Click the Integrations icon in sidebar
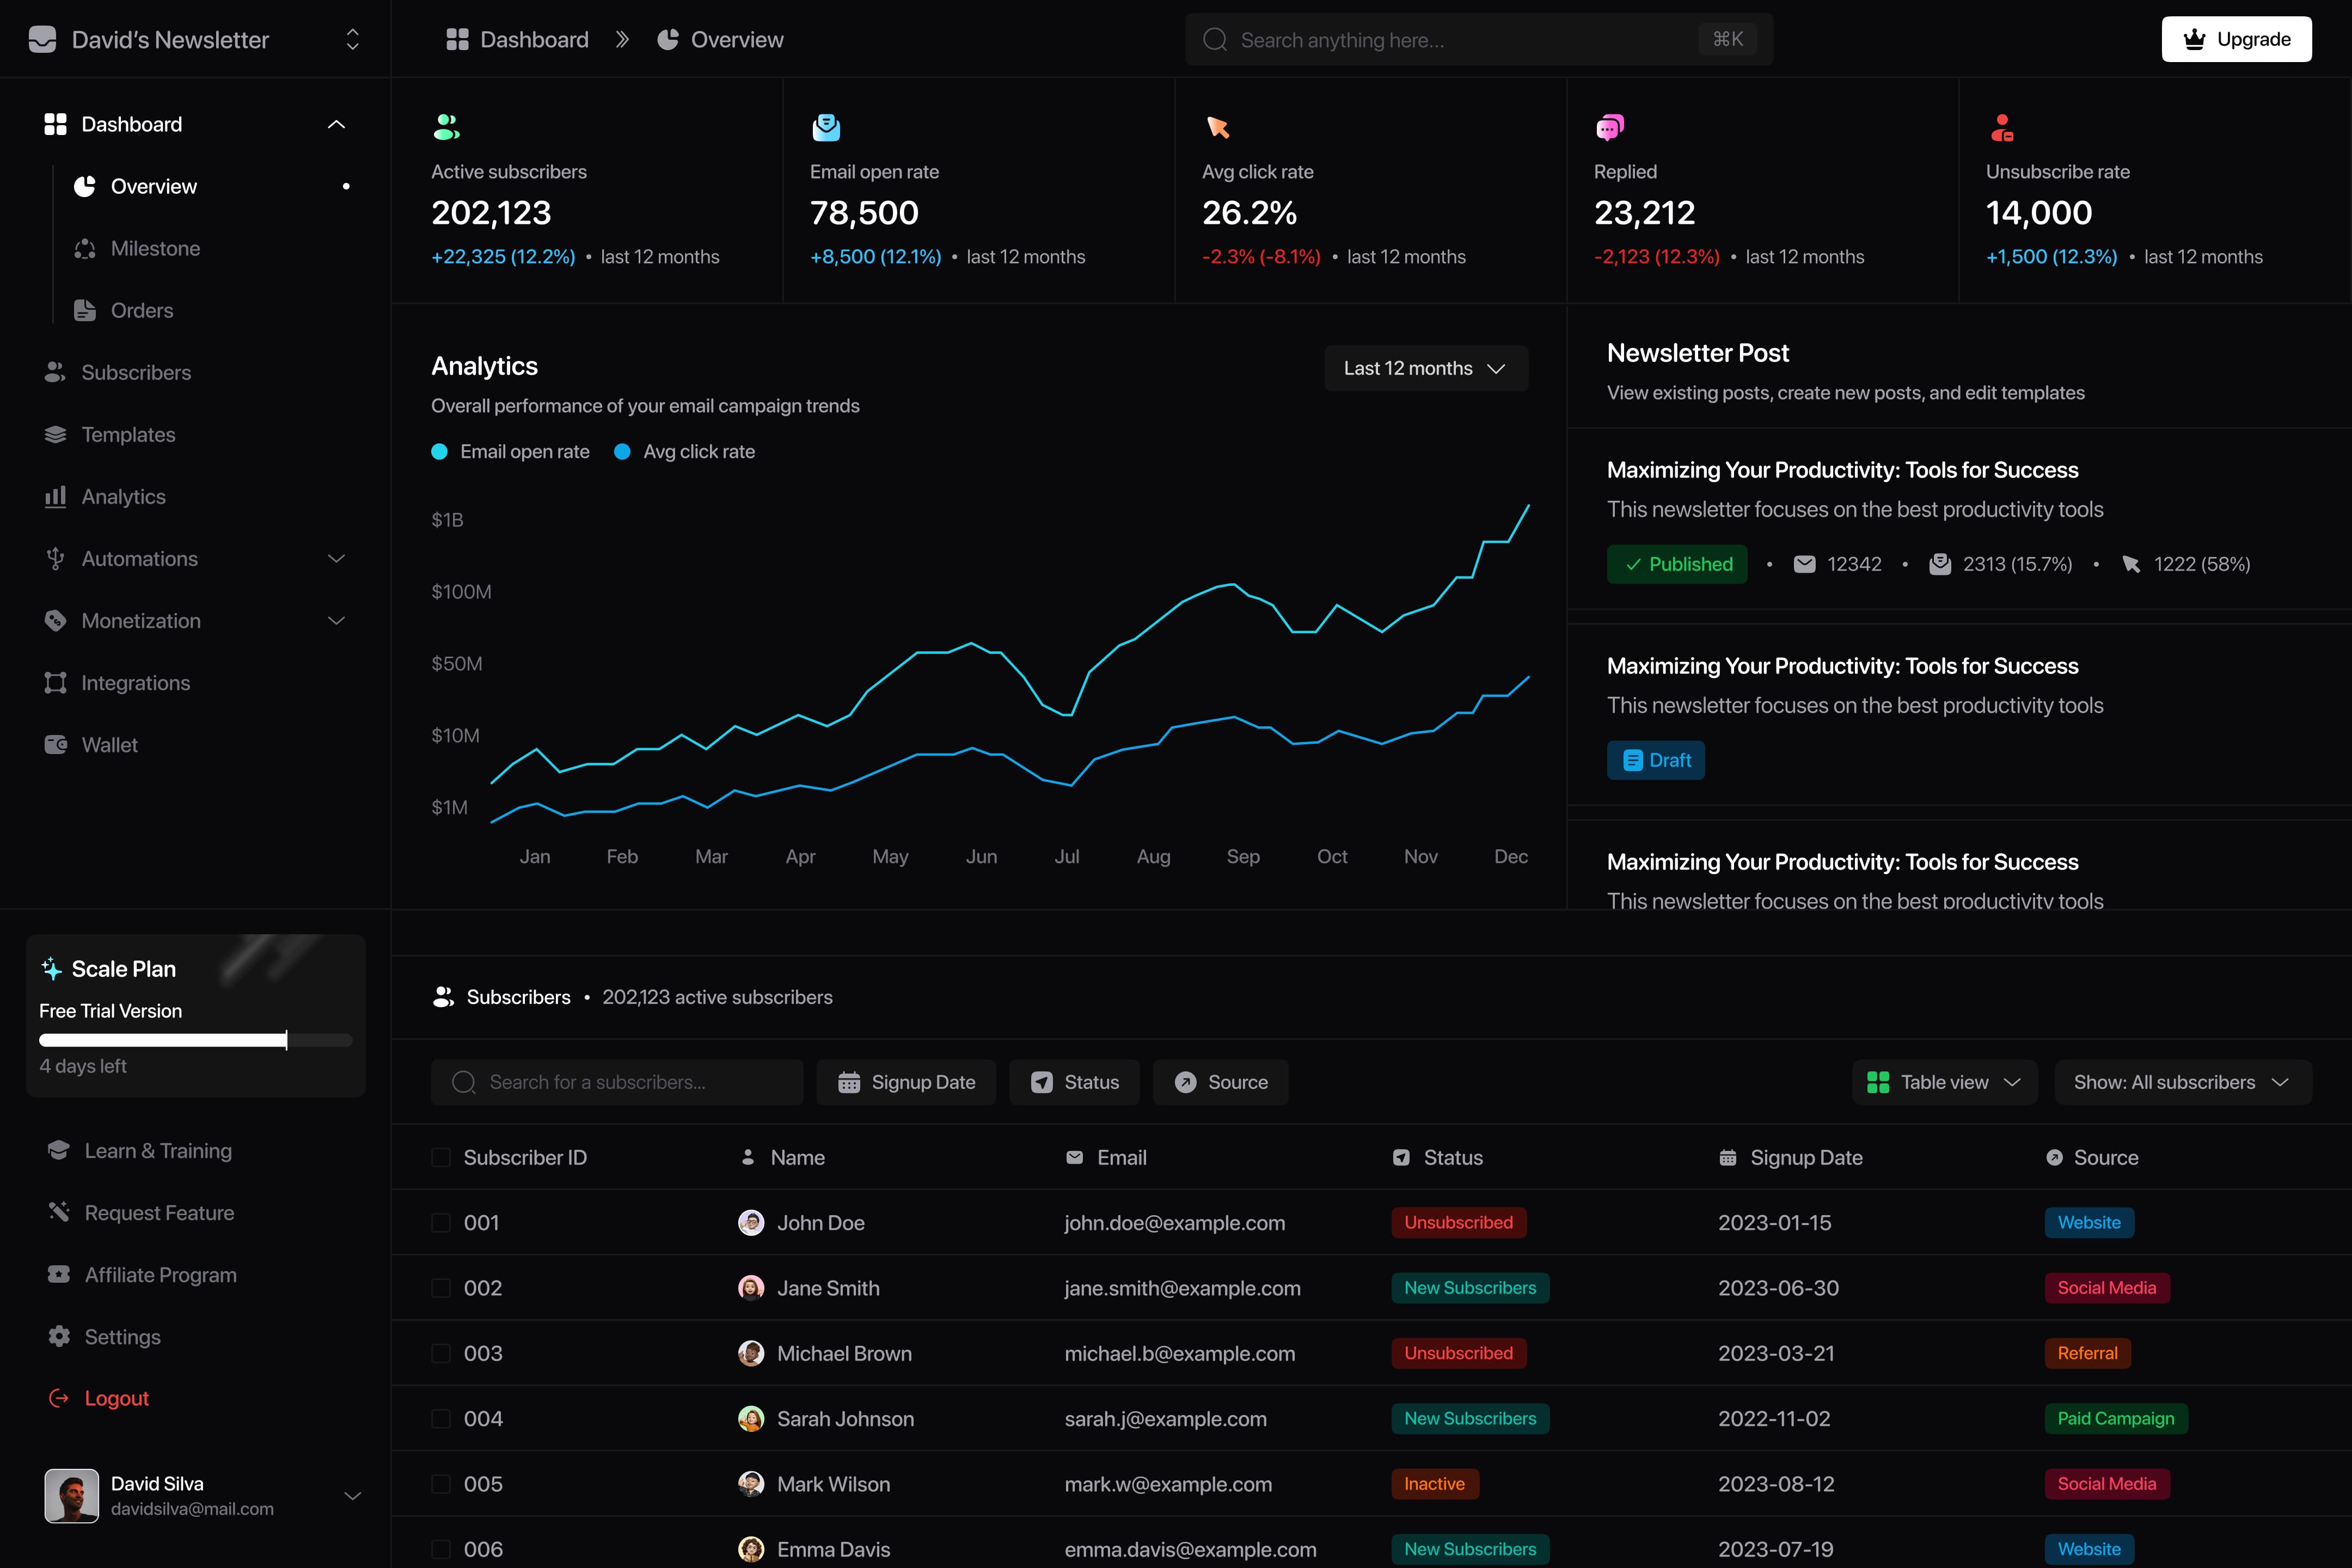This screenshot has height=1568, width=2352. tap(55, 683)
